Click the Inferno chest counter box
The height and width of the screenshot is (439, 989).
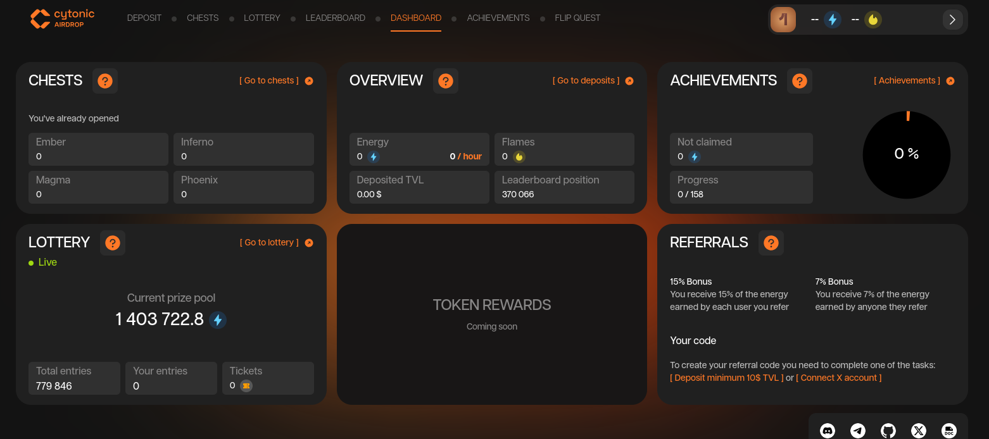pos(244,149)
